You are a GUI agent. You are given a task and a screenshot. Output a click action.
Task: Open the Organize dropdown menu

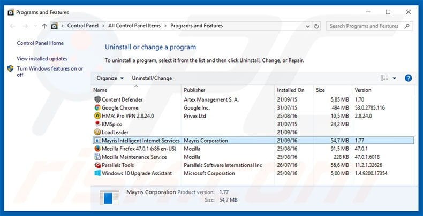[x=110, y=78]
